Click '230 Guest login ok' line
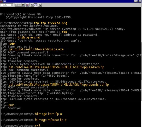Screen dimensions: 142x127 coord(40,41)
